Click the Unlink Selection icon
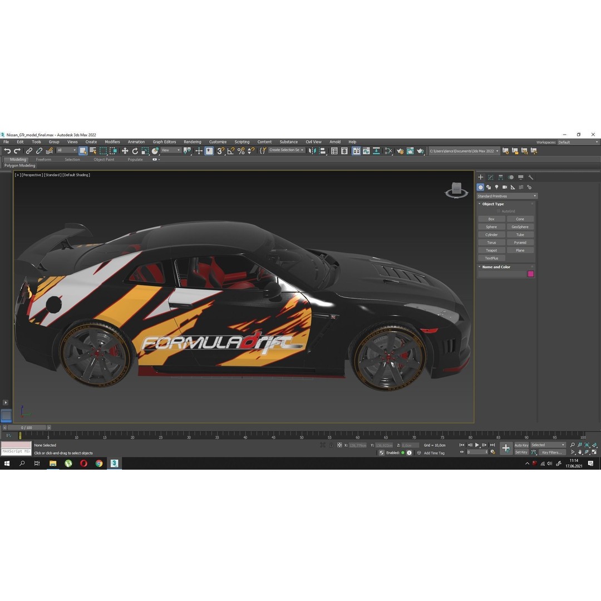 (x=39, y=151)
